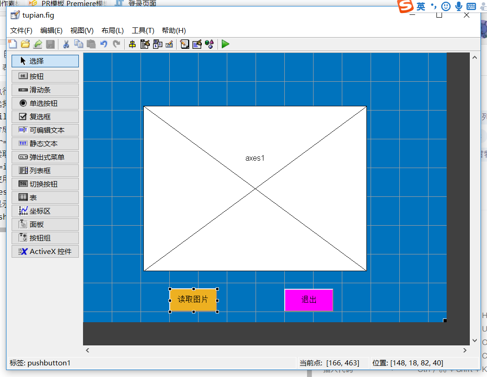Open an existing figure with folder icon
This screenshot has width=487, height=377.
tap(25, 44)
